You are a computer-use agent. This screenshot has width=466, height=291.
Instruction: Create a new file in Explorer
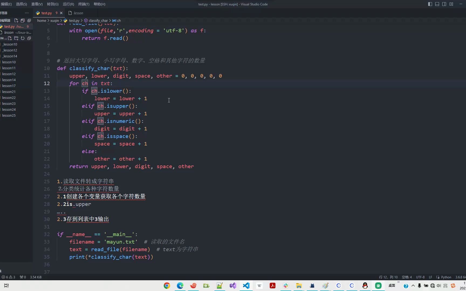coord(10,38)
